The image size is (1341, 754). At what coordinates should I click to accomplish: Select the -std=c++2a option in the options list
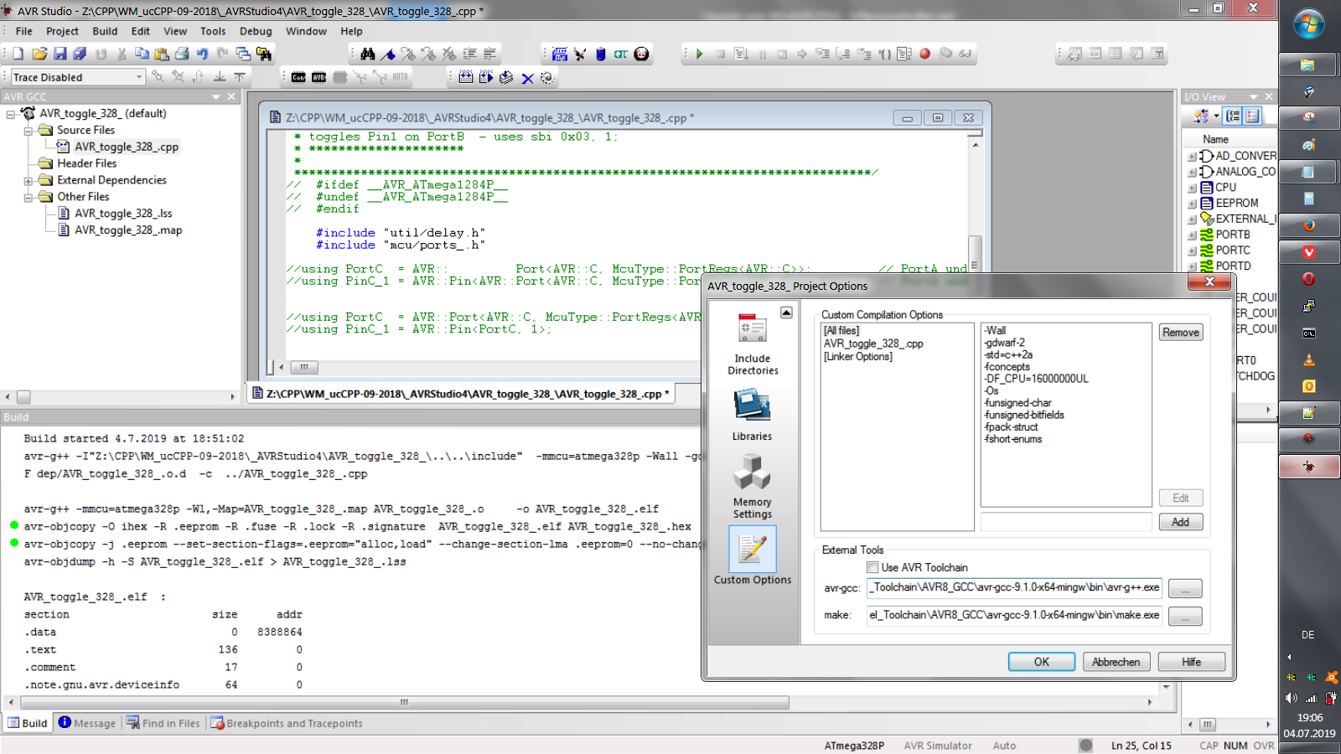point(1009,355)
